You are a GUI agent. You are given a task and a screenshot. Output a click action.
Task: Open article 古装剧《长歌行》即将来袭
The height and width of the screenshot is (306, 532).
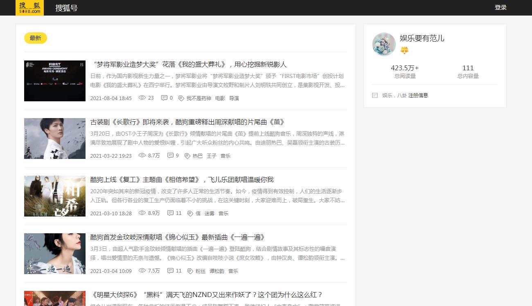[187, 122]
